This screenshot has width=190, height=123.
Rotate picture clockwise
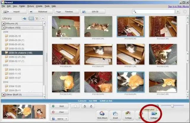click(x=91, y=106)
